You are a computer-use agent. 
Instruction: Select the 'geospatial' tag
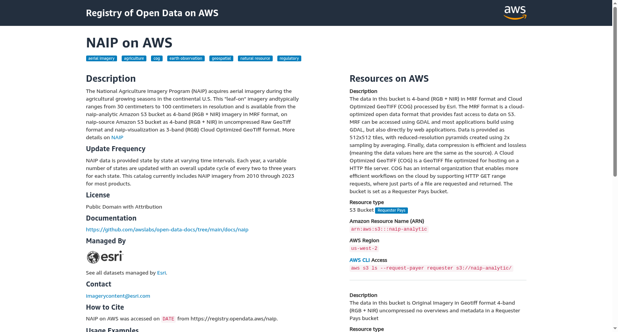[x=221, y=59]
